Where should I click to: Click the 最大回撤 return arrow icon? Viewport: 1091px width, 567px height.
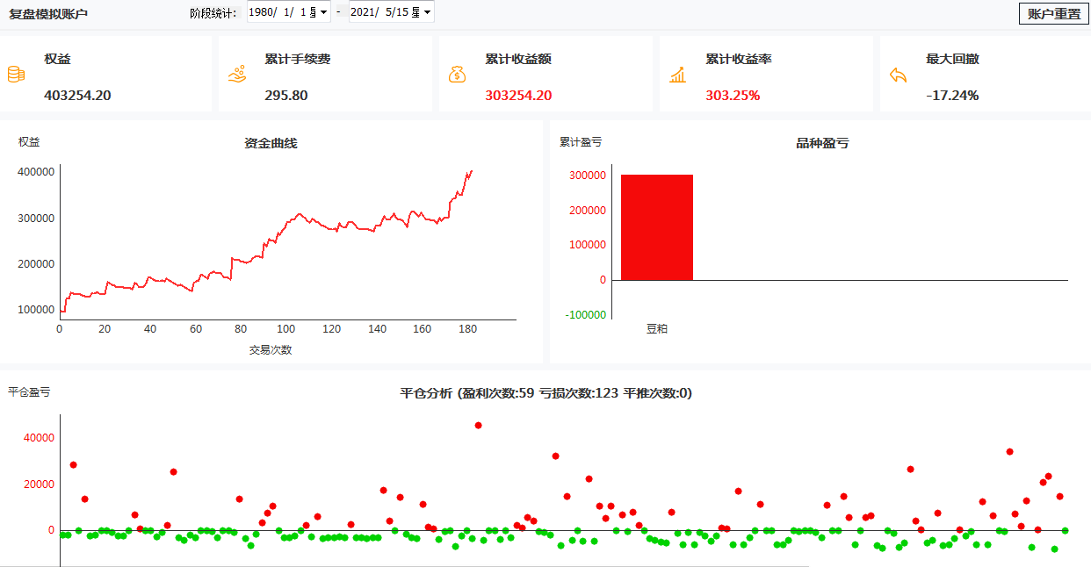[898, 75]
